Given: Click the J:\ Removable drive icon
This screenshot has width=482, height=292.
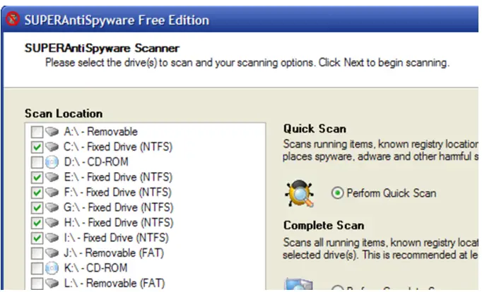Looking at the screenshot, I should point(52,253).
